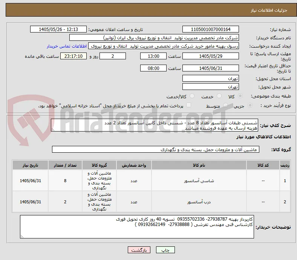Click the شماره نیاز field 1105001007000164
297x260 pixels.
click(x=210, y=29)
